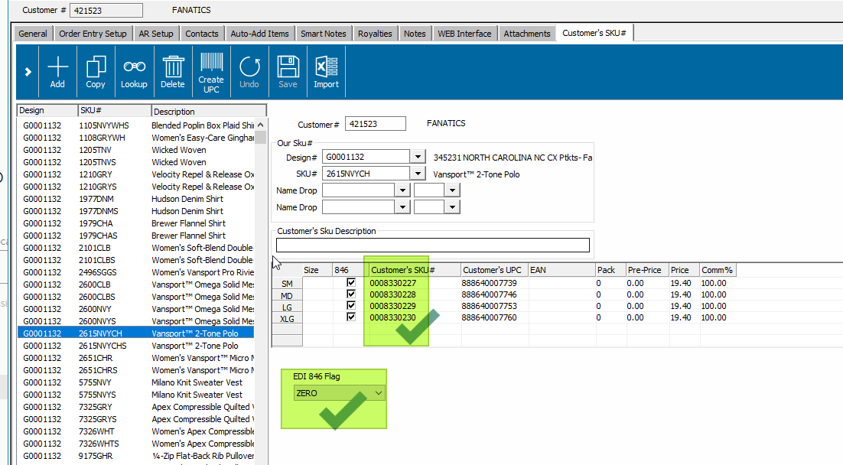Click the Create UPC barcode icon
The width and height of the screenshot is (843, 465).
coord(211,71)
